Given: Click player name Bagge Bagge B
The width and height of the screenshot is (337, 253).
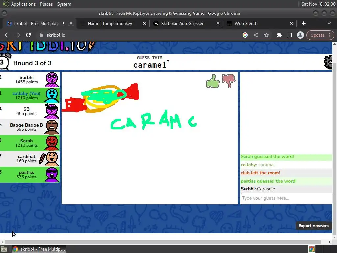Looking at the screenshot, I should click(26, 125).
